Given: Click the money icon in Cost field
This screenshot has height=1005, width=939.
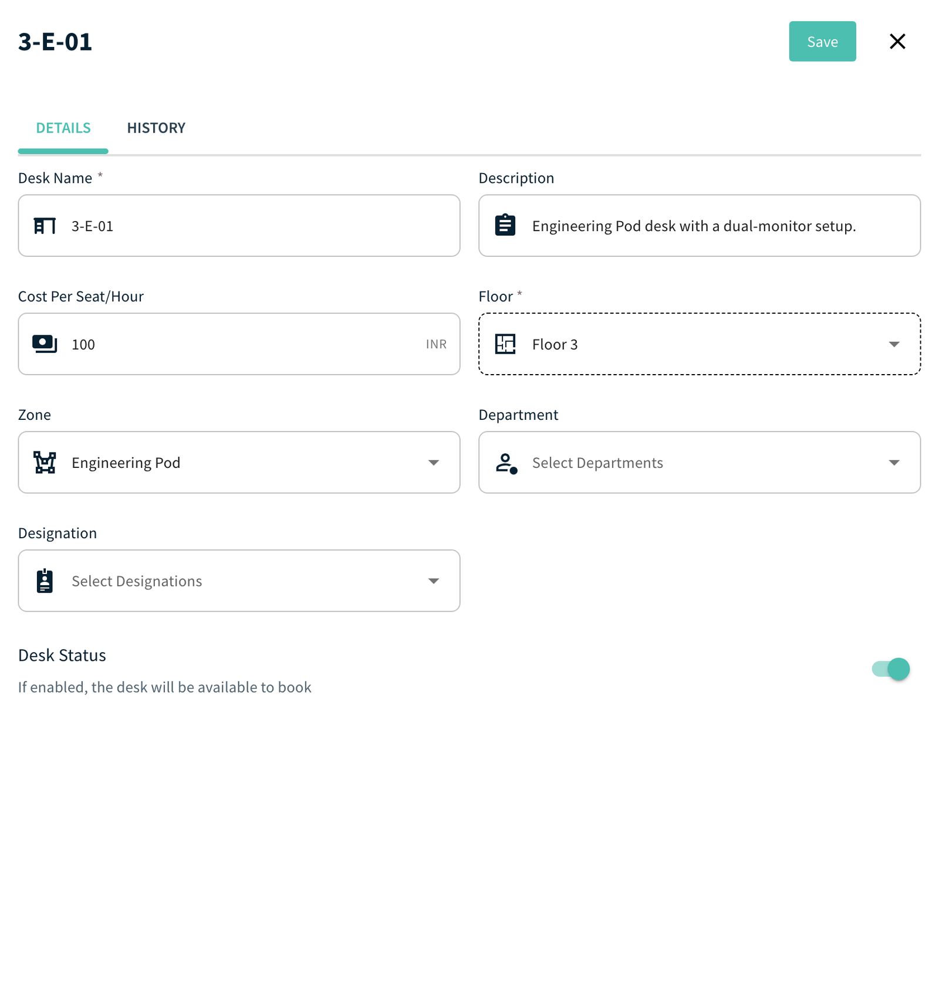Looking at the screenshot, I should [x=45, y=344].
